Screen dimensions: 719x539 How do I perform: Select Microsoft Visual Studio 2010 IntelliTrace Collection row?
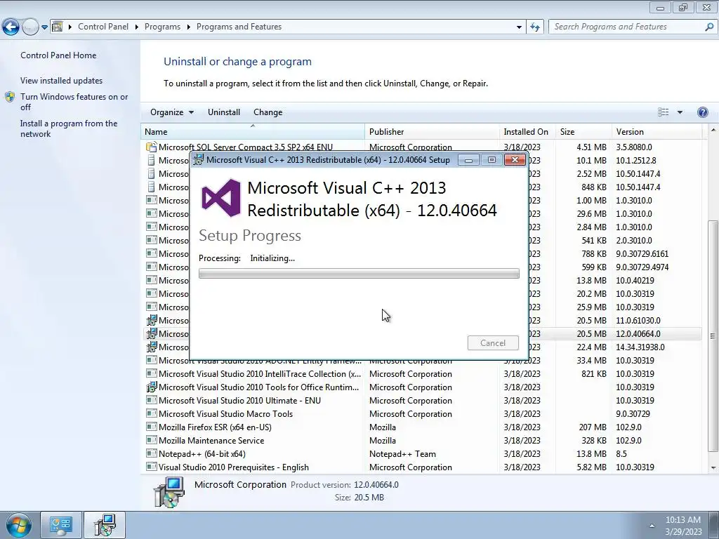pos(421,374)
